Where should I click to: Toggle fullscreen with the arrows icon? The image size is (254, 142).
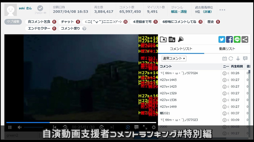145,127
